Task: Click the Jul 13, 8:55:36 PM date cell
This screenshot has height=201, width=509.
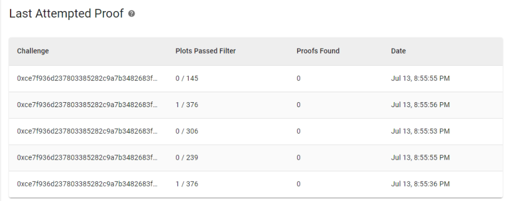Action: coord(420,184)
